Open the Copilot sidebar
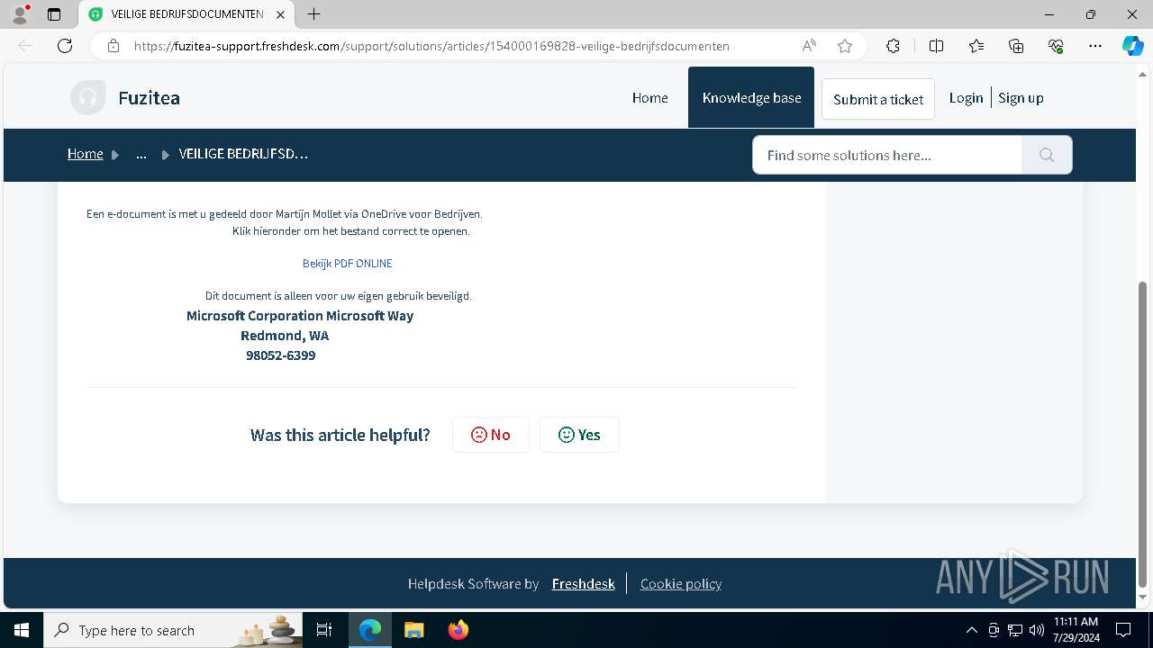 tap(1132, 46)
